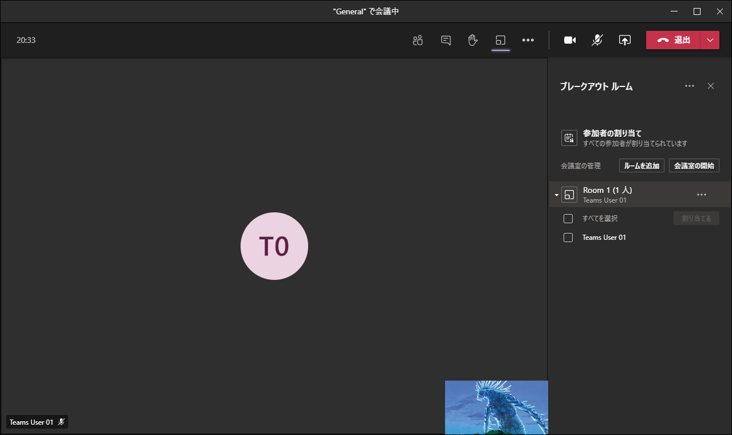Close the Teams meeting window
Image resolution: width=732 pixels, height=435 pixels.
pyautogui.click(x=720, y=11)
